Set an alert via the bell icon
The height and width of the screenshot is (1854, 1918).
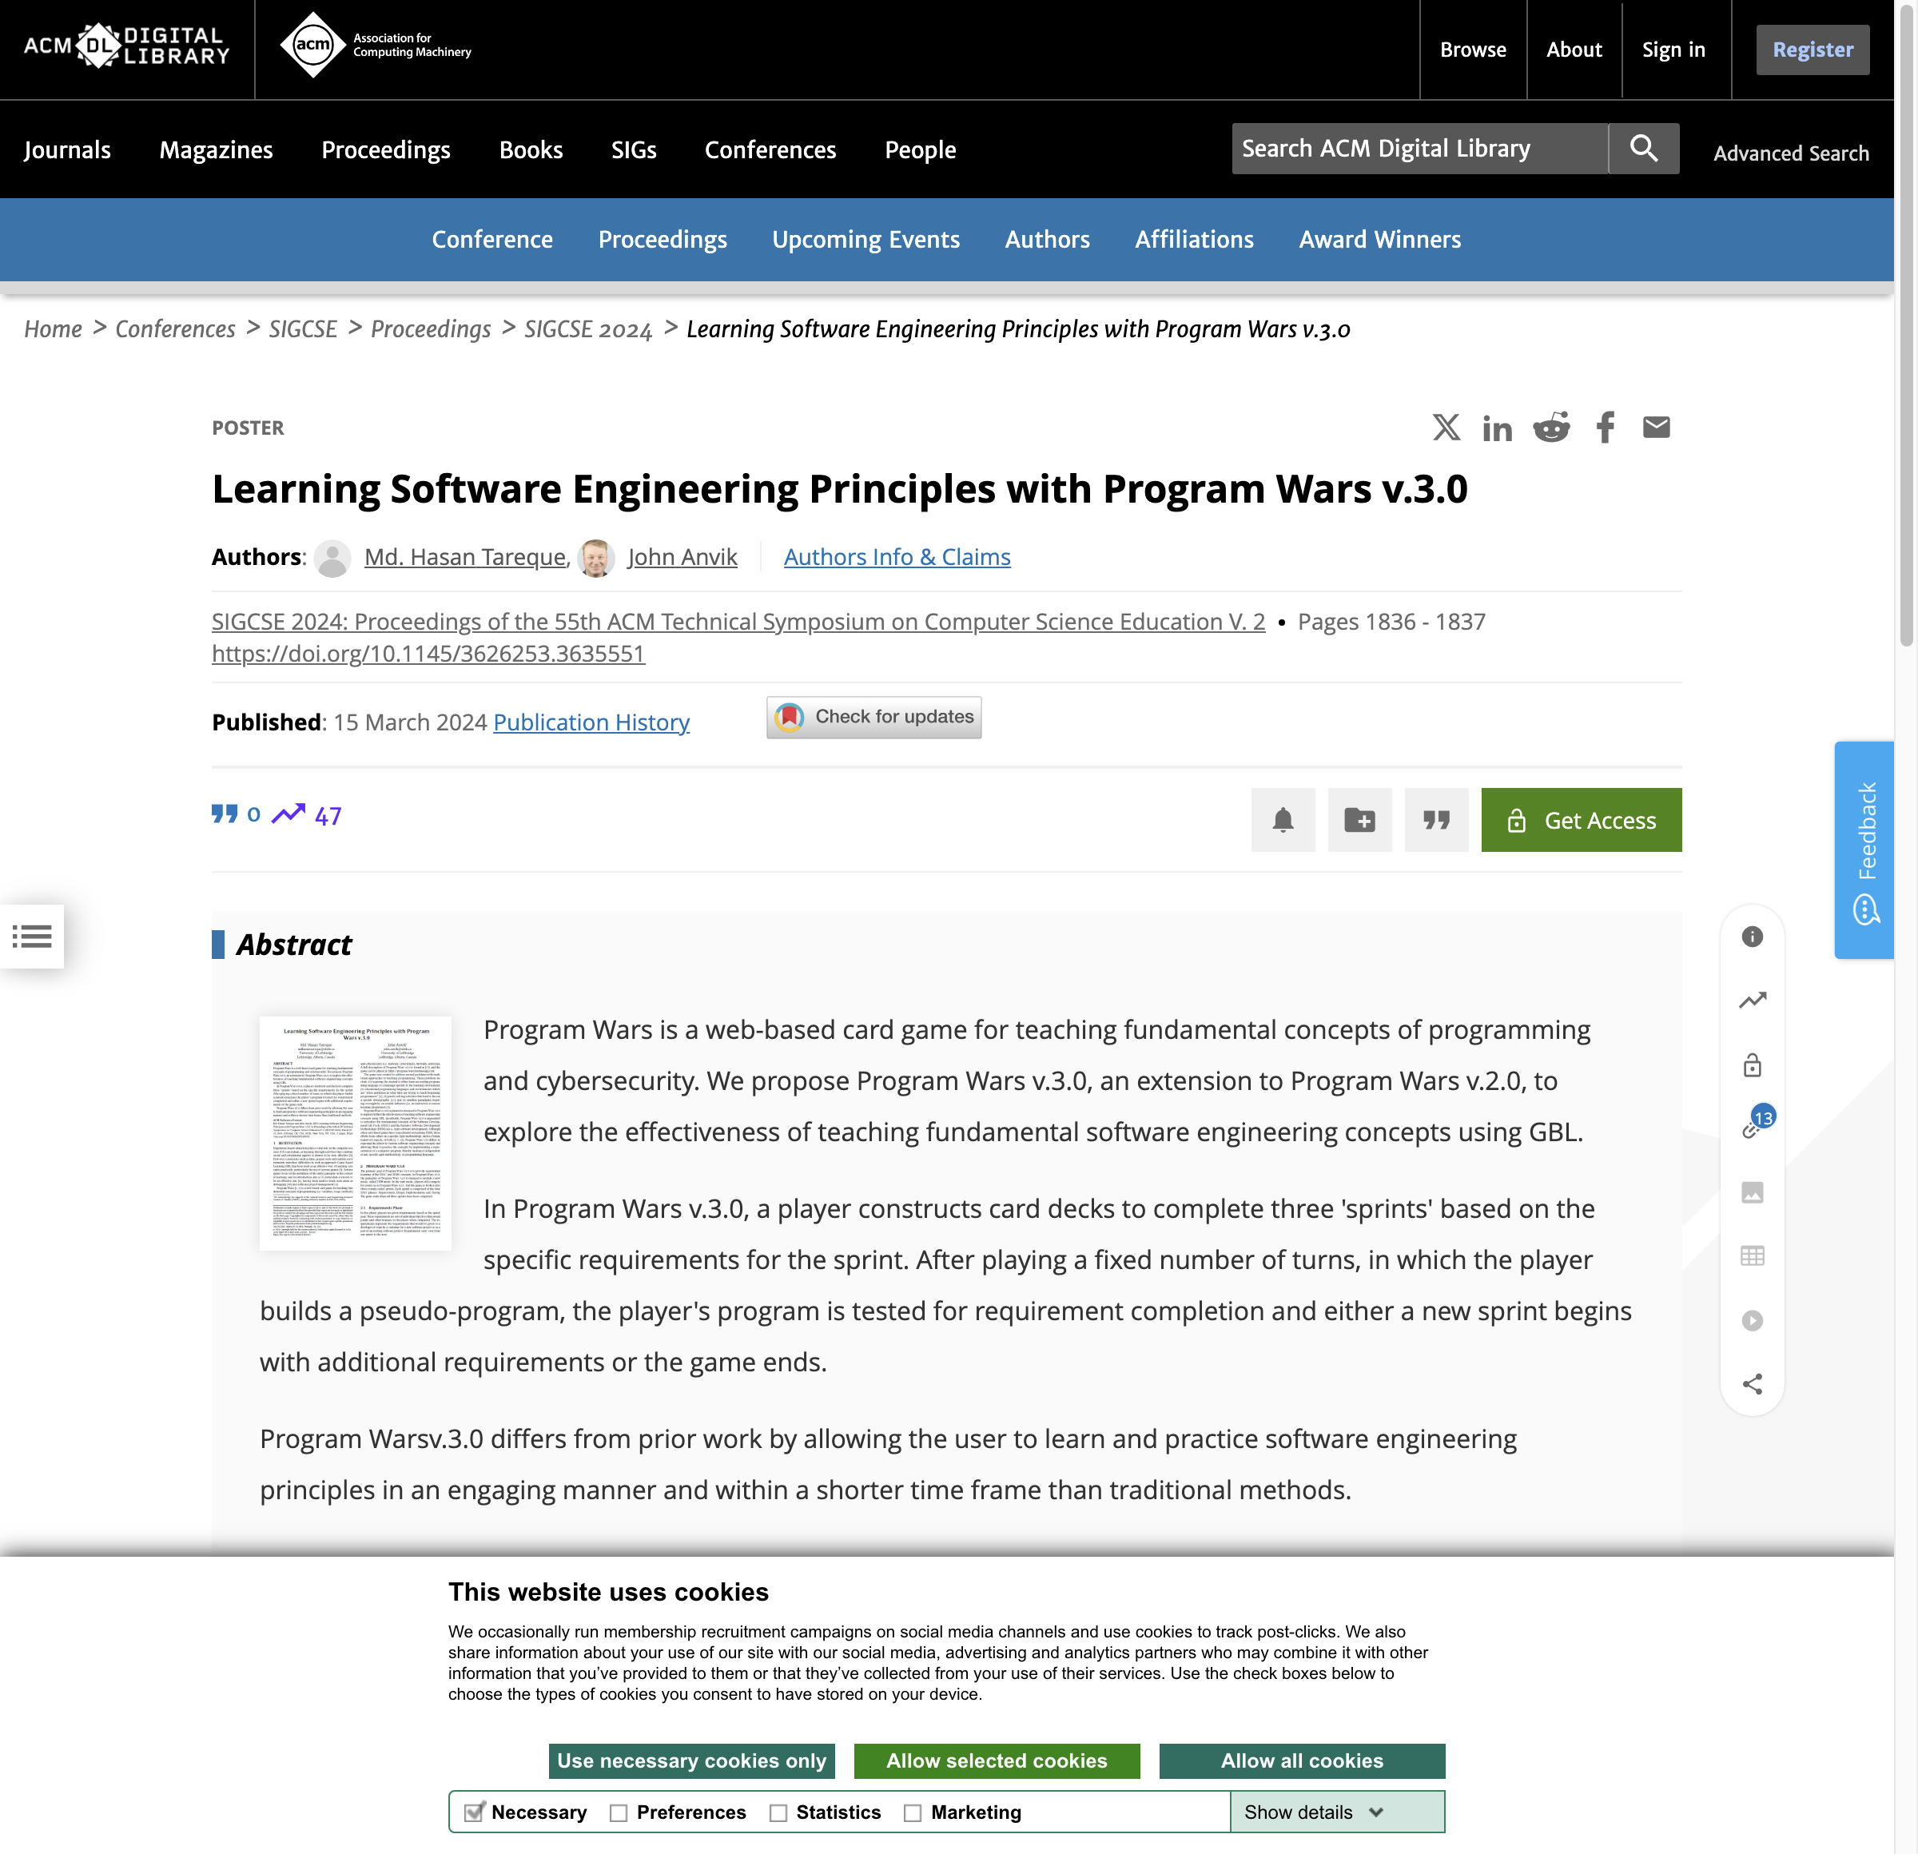pyautogui.click(x=1283, y=820)
